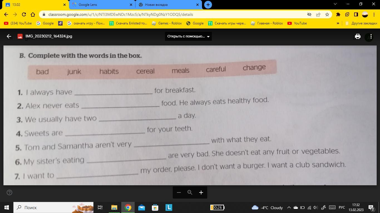380x213 pixels.
Task: Open the help question mark icon
Action: (x=9, y=192)
